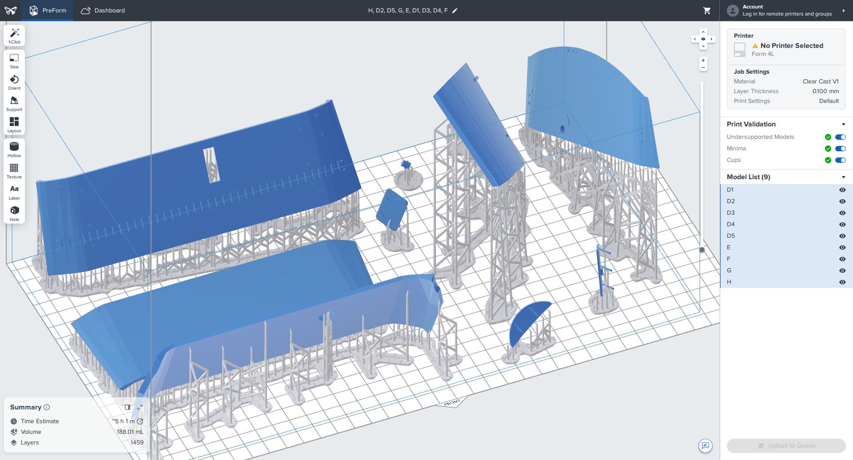The width and height of the screenshot is (853, 460).
Task: Toggle the Summary panel layout icon
Action: pyautogui.click(x=128, y=407)
